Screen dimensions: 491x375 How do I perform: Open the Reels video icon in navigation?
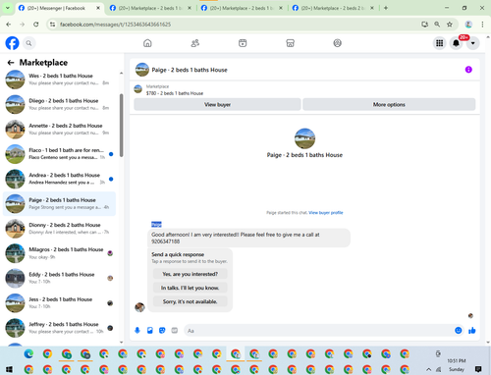[x=243, y=43]
